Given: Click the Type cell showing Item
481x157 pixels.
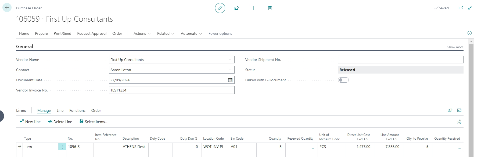Looking at the screenshot, I should (x=40, y=147).
